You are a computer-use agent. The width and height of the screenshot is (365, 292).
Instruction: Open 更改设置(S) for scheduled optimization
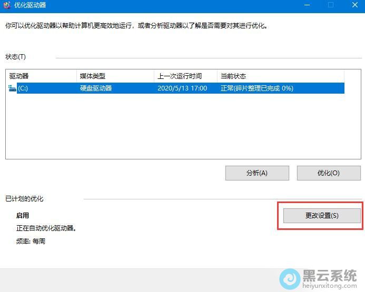click(322, 216)
